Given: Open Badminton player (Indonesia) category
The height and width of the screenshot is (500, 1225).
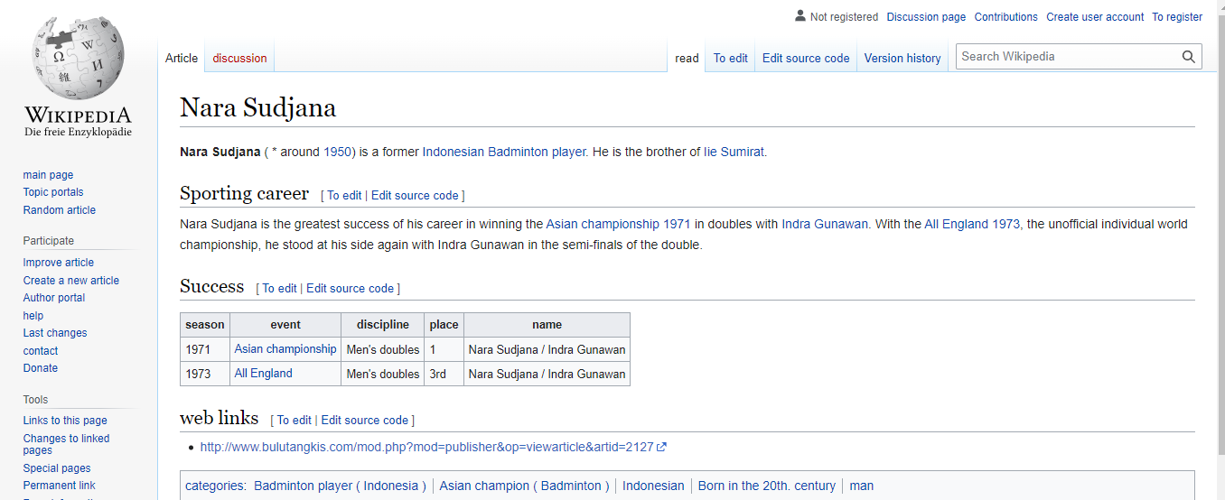Looking at the screenshot, I should point(340,486).
